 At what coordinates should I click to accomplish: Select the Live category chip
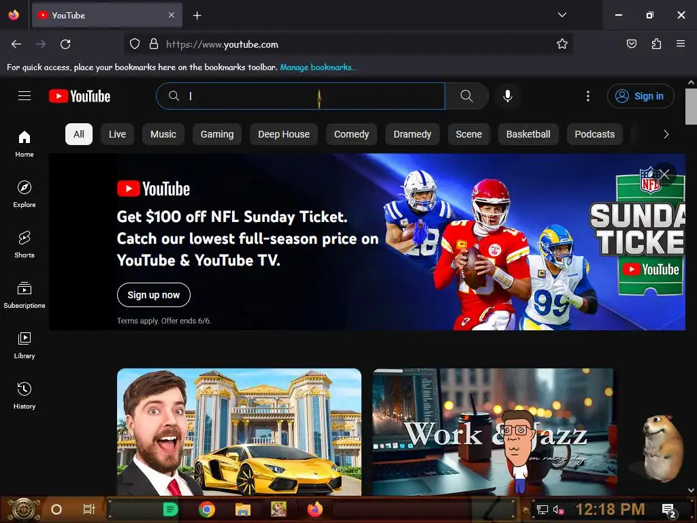[117, 134]
